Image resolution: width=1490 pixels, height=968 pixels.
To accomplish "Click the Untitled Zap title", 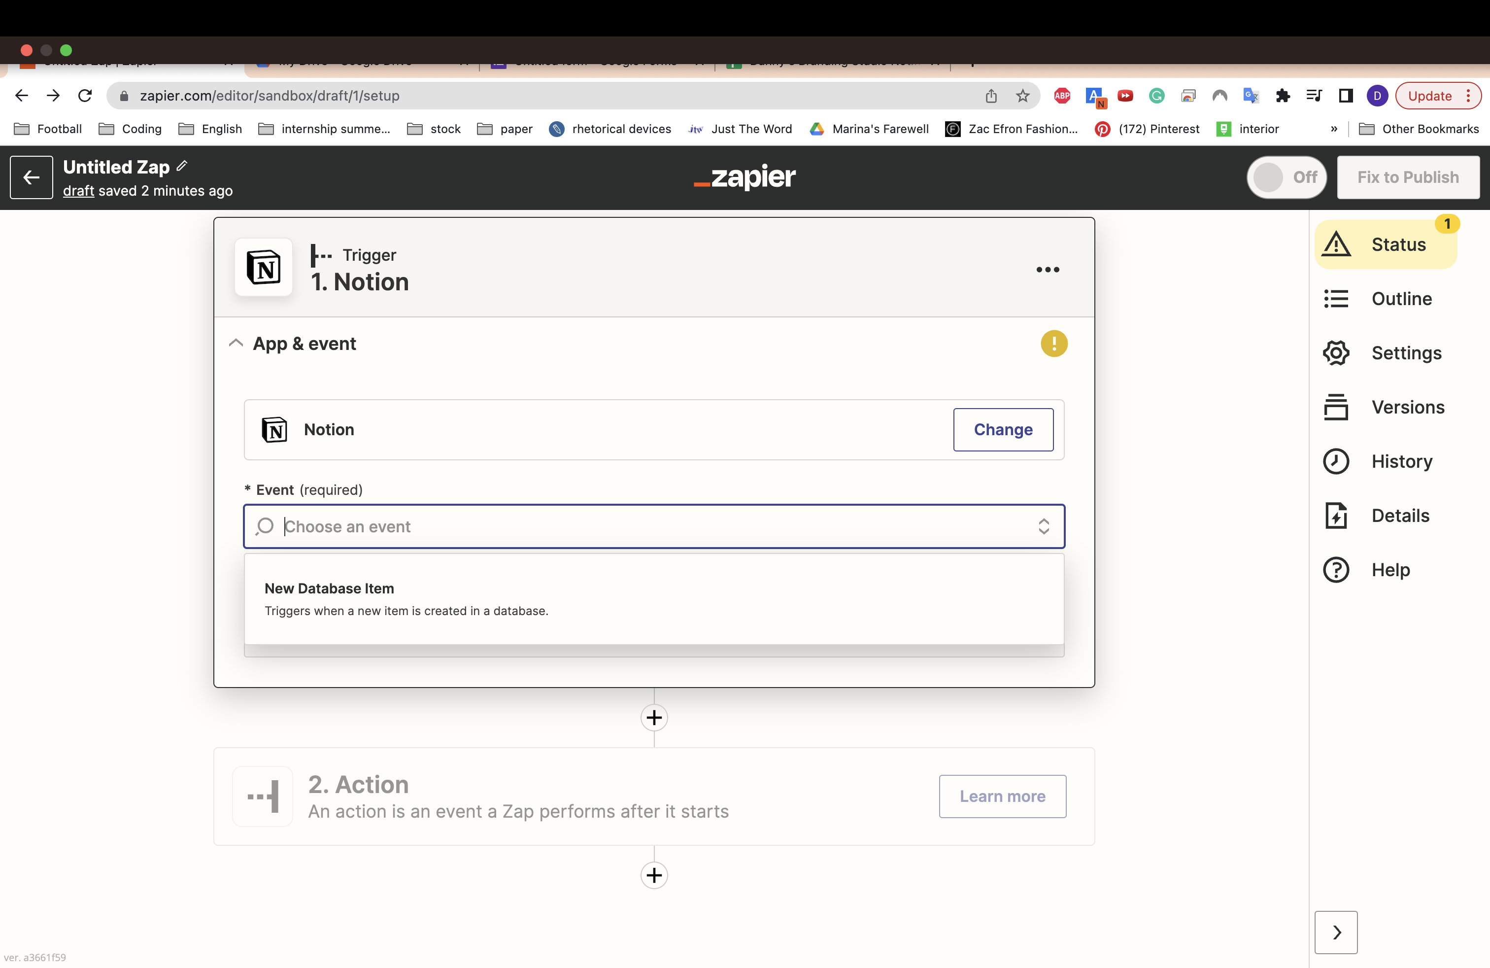I will pyautogui.click(x=116, y=167).
